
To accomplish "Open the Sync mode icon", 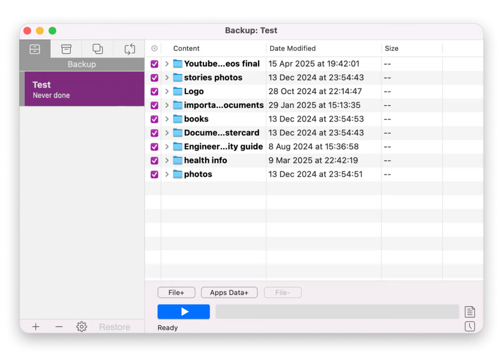I will (129, 49).
